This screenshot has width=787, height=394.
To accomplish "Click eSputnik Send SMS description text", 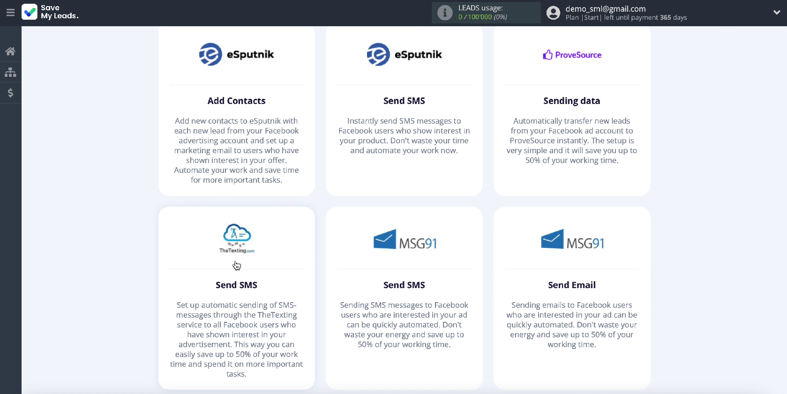I will [x=404, y=136].
